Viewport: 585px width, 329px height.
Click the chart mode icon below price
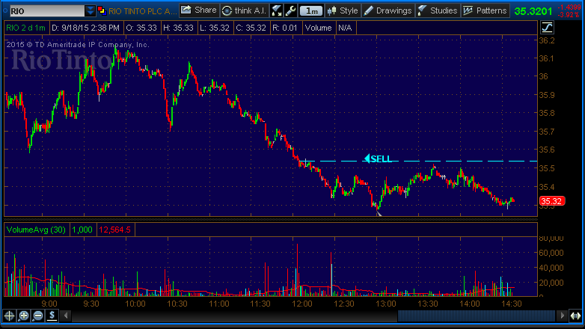(x=547, y=28)
